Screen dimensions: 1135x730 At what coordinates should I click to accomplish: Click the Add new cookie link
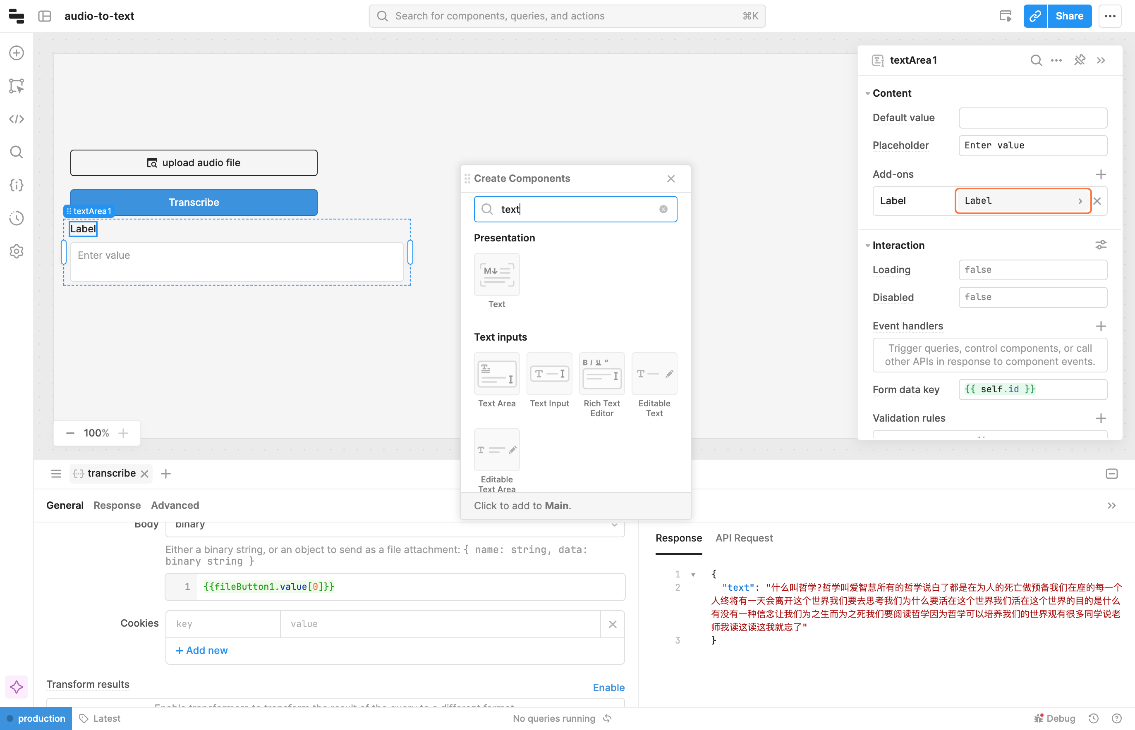click(201, 650)
